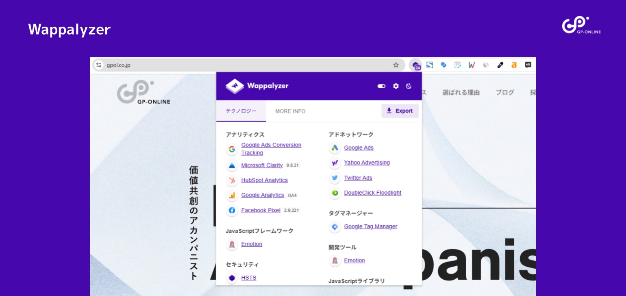
Task: Open the Yahoo Advertising link
Action: pos(367,163)
